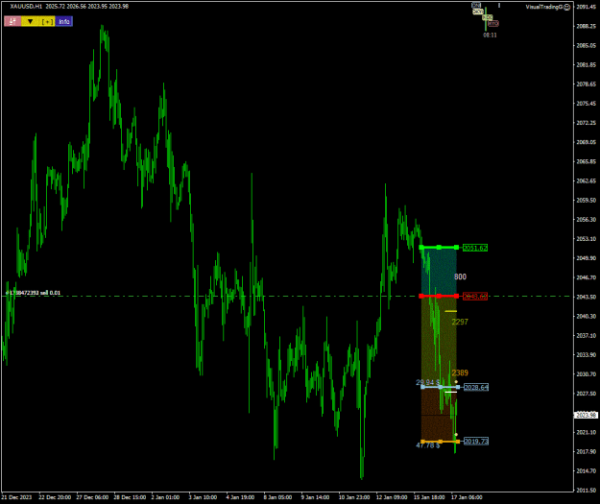Click the green 2051.62 price label
The width and height of the screenshot is (600, 504).
(x=475, y=248)
